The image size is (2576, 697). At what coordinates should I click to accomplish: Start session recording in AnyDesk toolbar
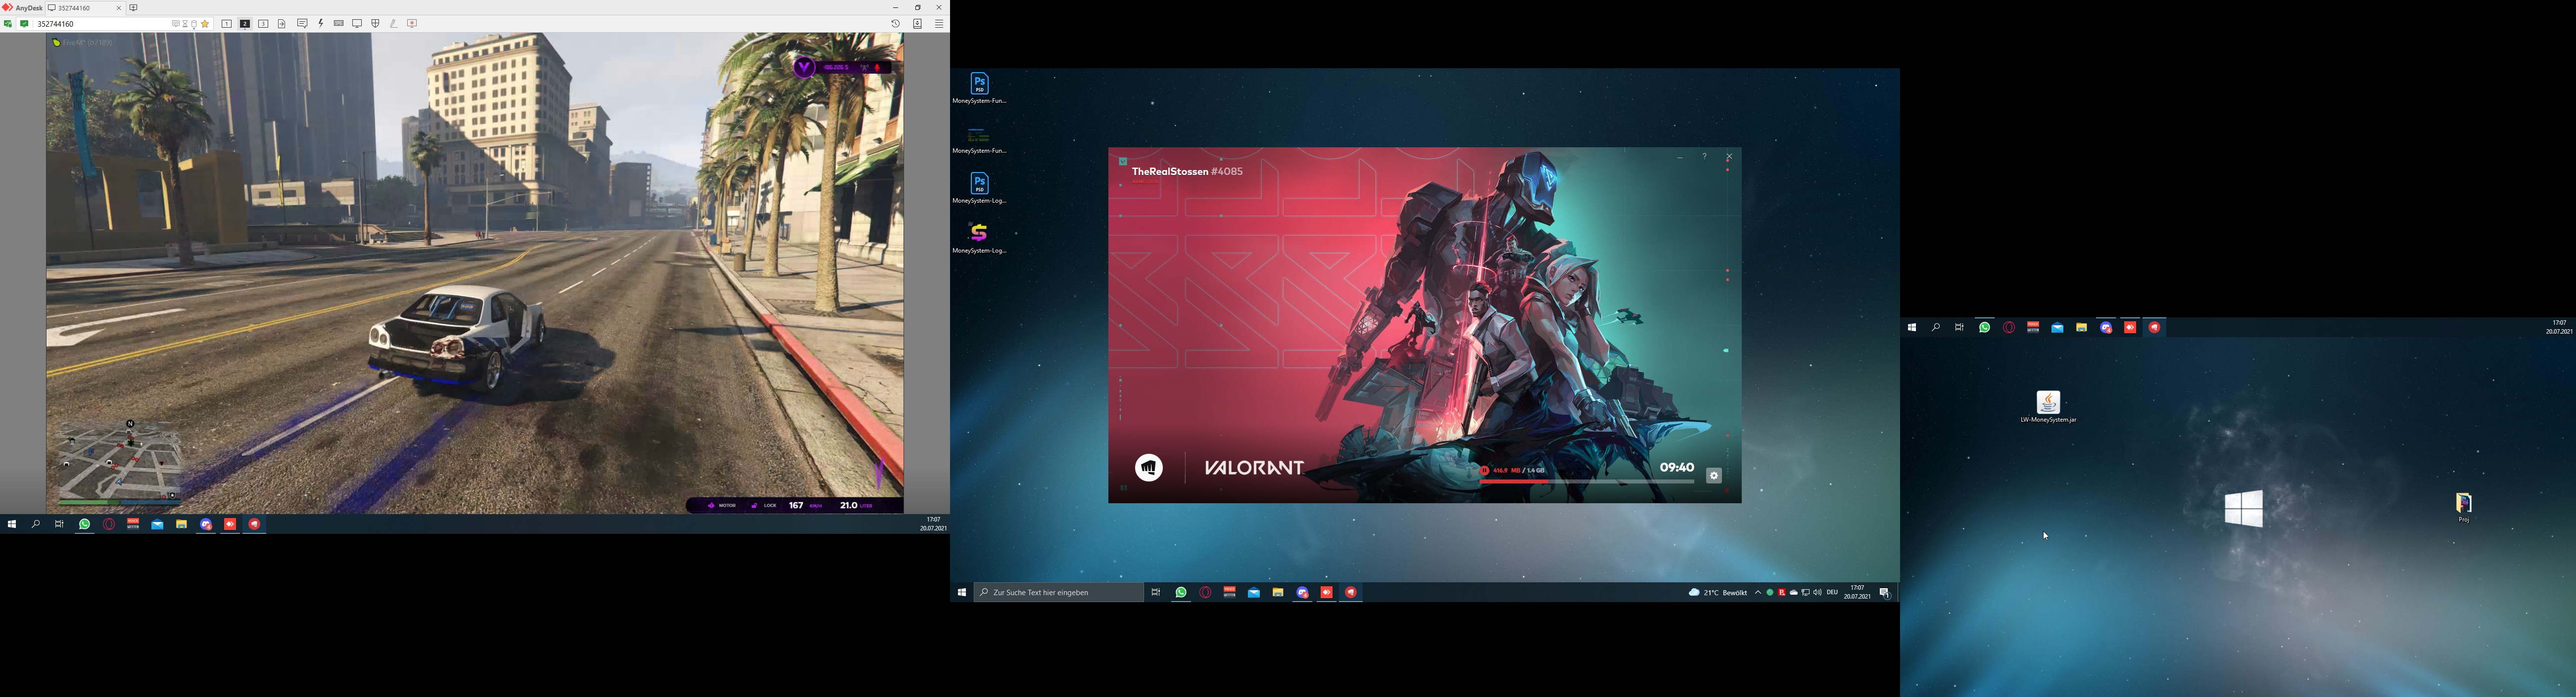pyautogui.click(x=412, y=24)
